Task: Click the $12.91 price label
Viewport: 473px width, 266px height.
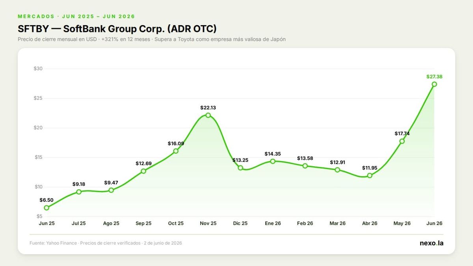Action: click(337, 162)
